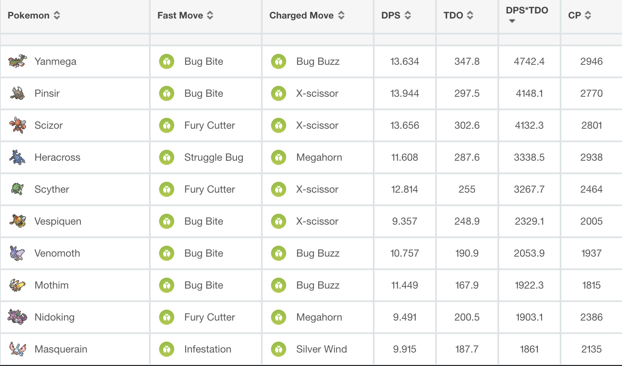
Task: Sort the table by CP
Action: click(x=579, y=16)
